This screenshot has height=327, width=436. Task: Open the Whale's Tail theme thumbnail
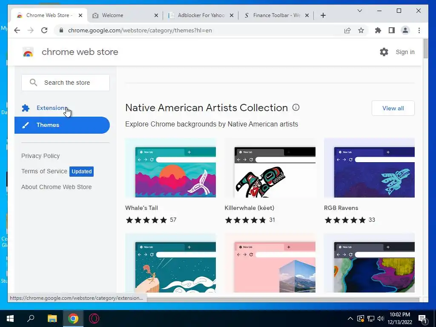[x=170, y=168]
